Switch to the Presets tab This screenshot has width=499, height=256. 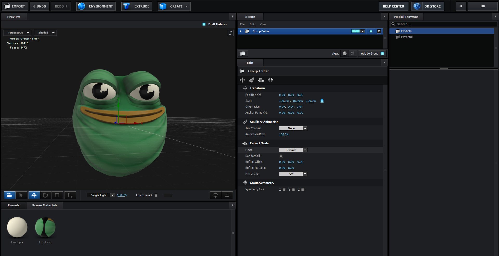(14, 205)
